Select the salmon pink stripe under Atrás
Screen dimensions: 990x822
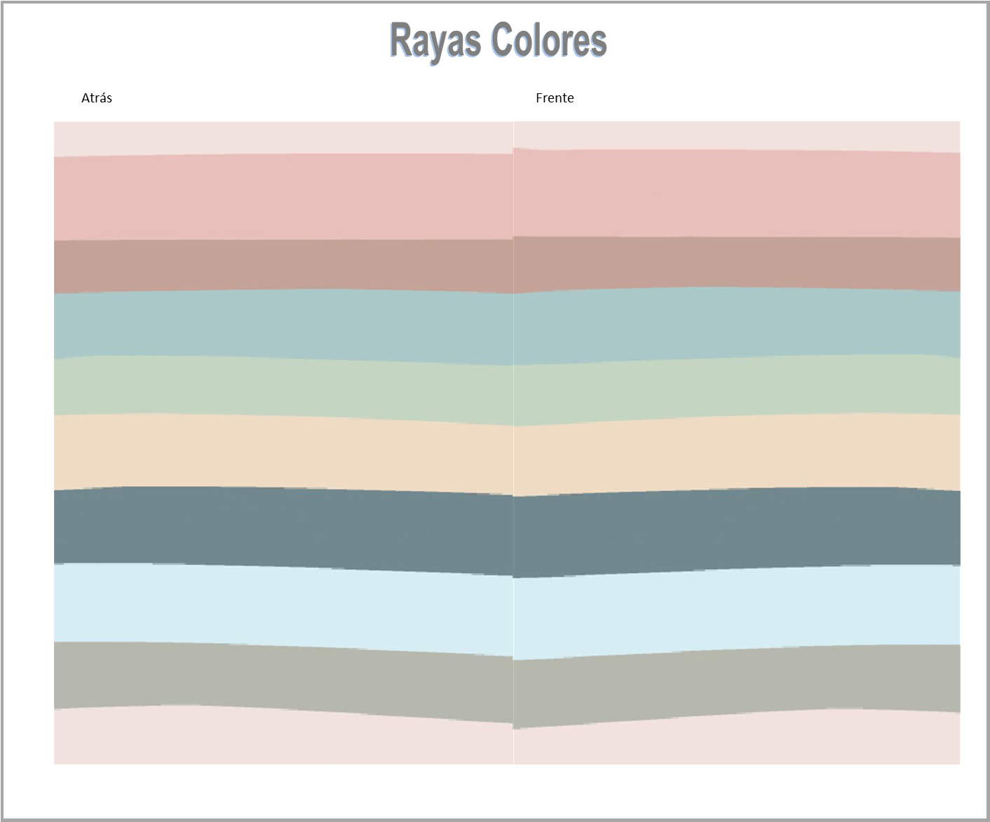(x=283, y=198)
